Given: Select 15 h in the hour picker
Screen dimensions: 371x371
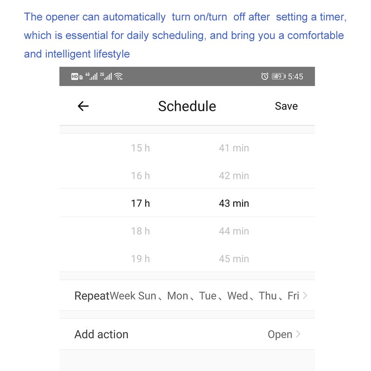Looking at the screenshot, I should click(141, 148).
